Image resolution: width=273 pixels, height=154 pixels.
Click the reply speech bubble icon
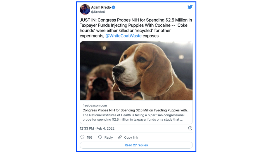100,137
